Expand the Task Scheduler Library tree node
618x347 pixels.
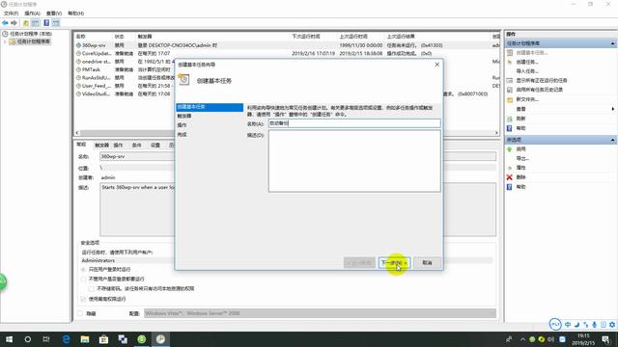tap(5, 41)
